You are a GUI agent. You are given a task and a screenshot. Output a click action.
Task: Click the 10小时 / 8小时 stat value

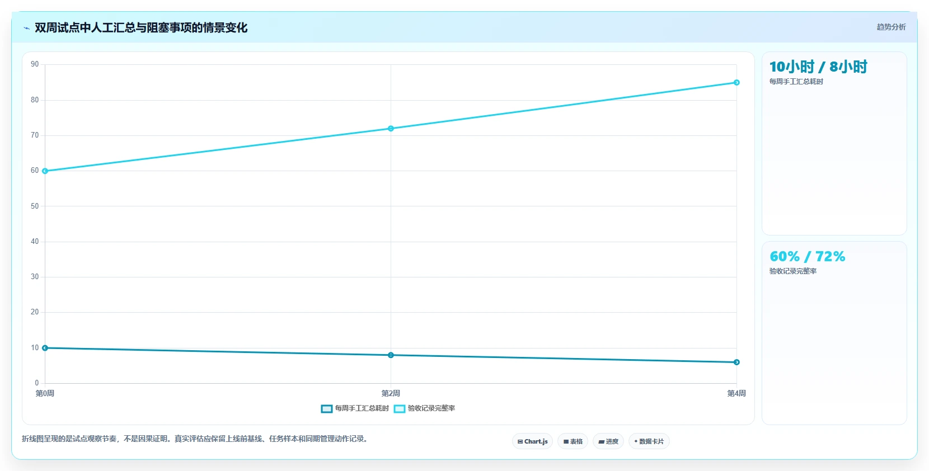[818, 67]
